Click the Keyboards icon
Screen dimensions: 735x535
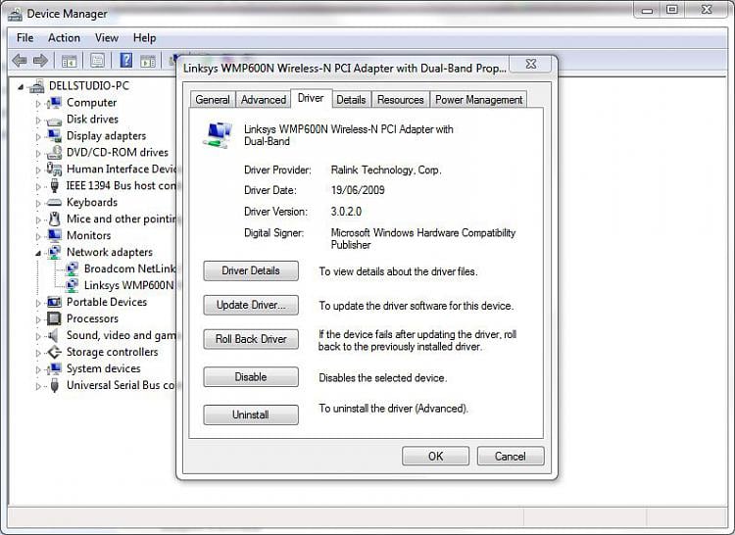click(54, 203)
